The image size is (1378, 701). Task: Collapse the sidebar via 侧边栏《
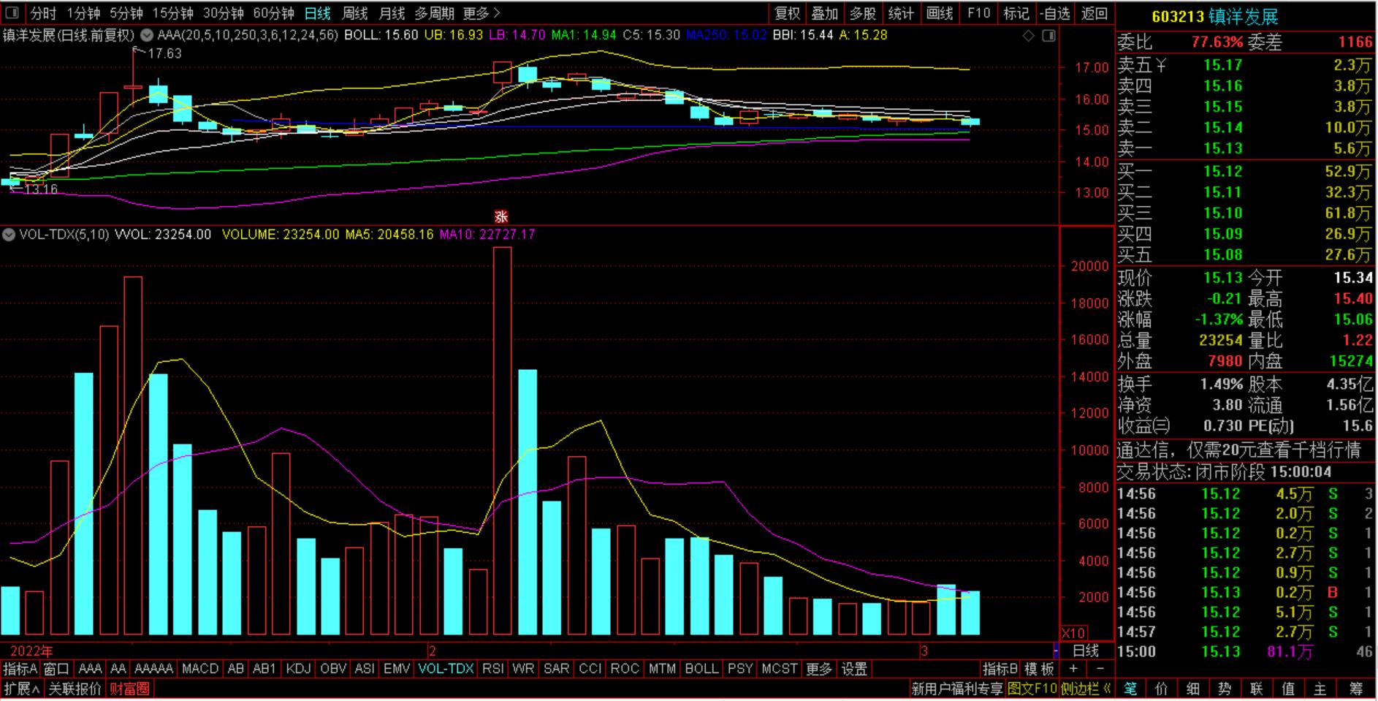tap(1086, 689)
